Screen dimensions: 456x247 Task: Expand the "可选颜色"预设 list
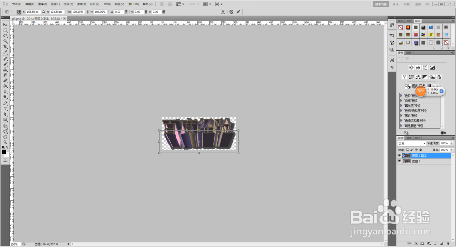(x=401, y=126)
